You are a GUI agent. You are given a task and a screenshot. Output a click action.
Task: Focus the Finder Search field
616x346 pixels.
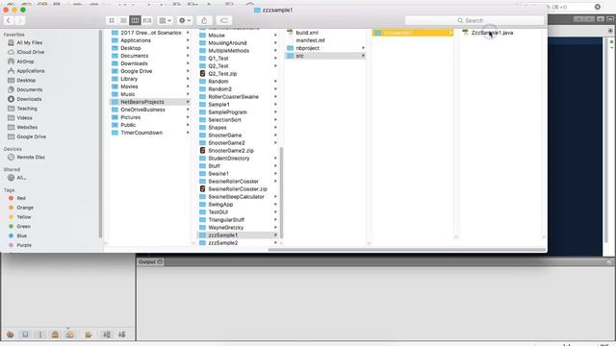click(475, 20)
